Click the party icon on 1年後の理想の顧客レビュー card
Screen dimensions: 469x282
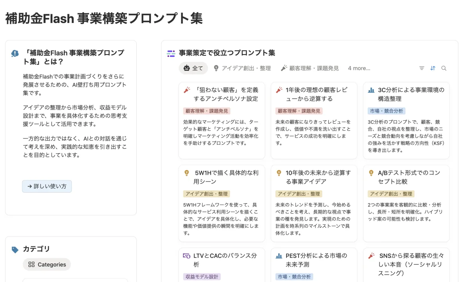click(279, 90)
